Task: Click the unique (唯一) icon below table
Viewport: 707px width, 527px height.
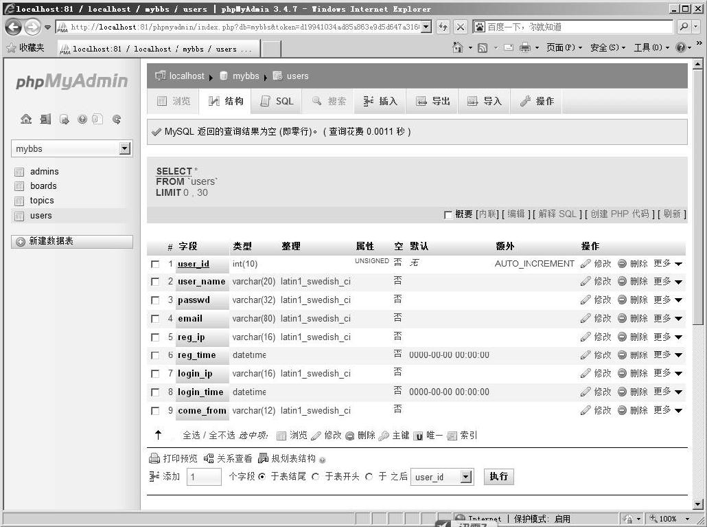Action: coord(419,436)
